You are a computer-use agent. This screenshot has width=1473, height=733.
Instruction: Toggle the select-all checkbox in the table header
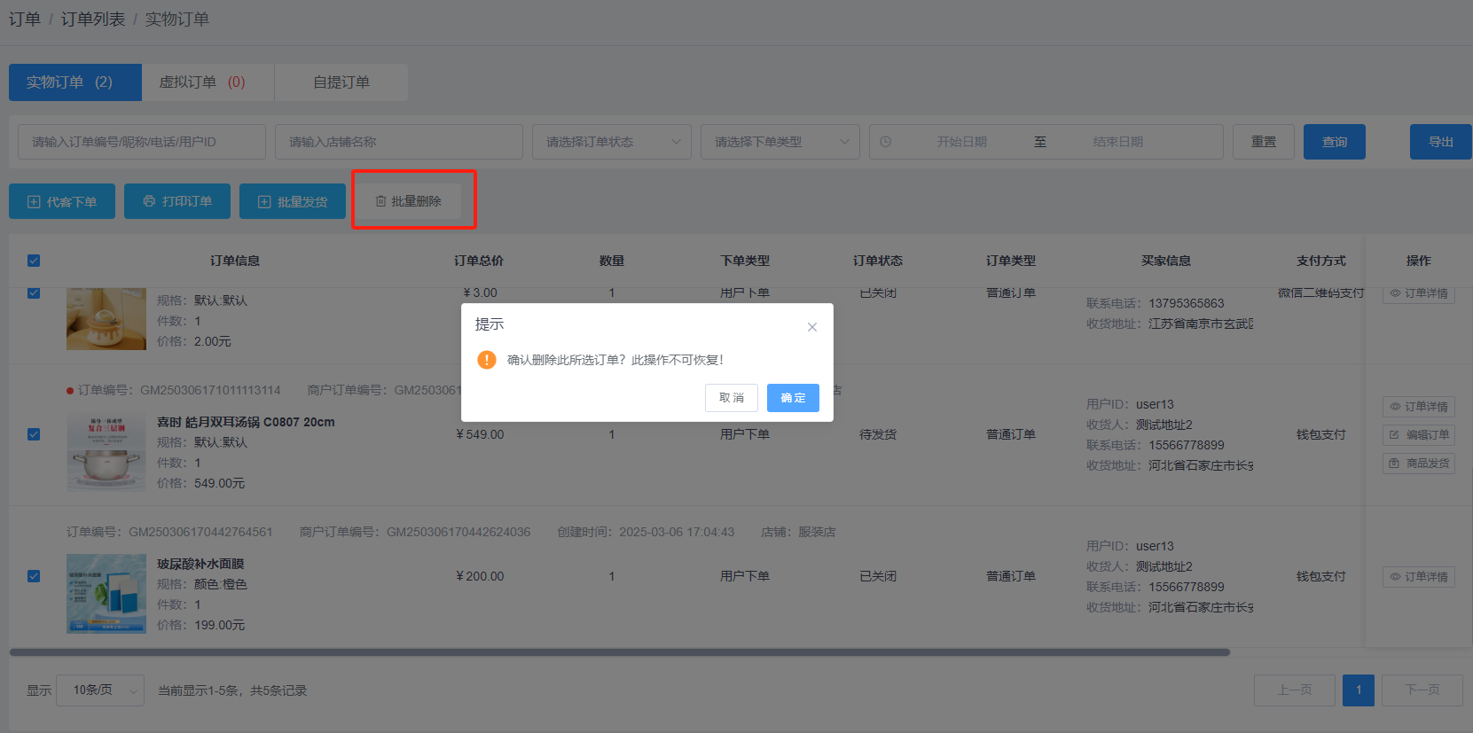tap(34, 261)
